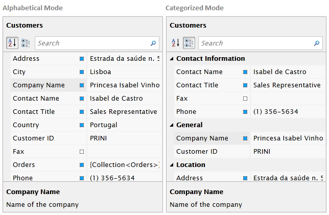Click the alphabetical sort icon in Alphabetical Mode panel
This screenshot has height=215, width=329.
[12, 43]
